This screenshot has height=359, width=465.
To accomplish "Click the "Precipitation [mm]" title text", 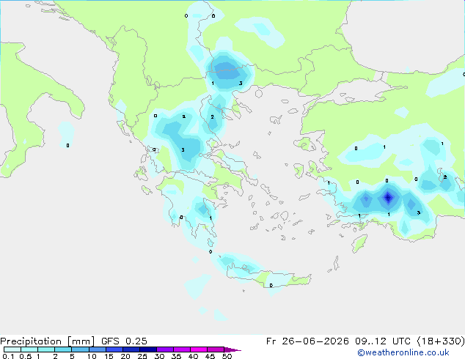I will 48,341.
